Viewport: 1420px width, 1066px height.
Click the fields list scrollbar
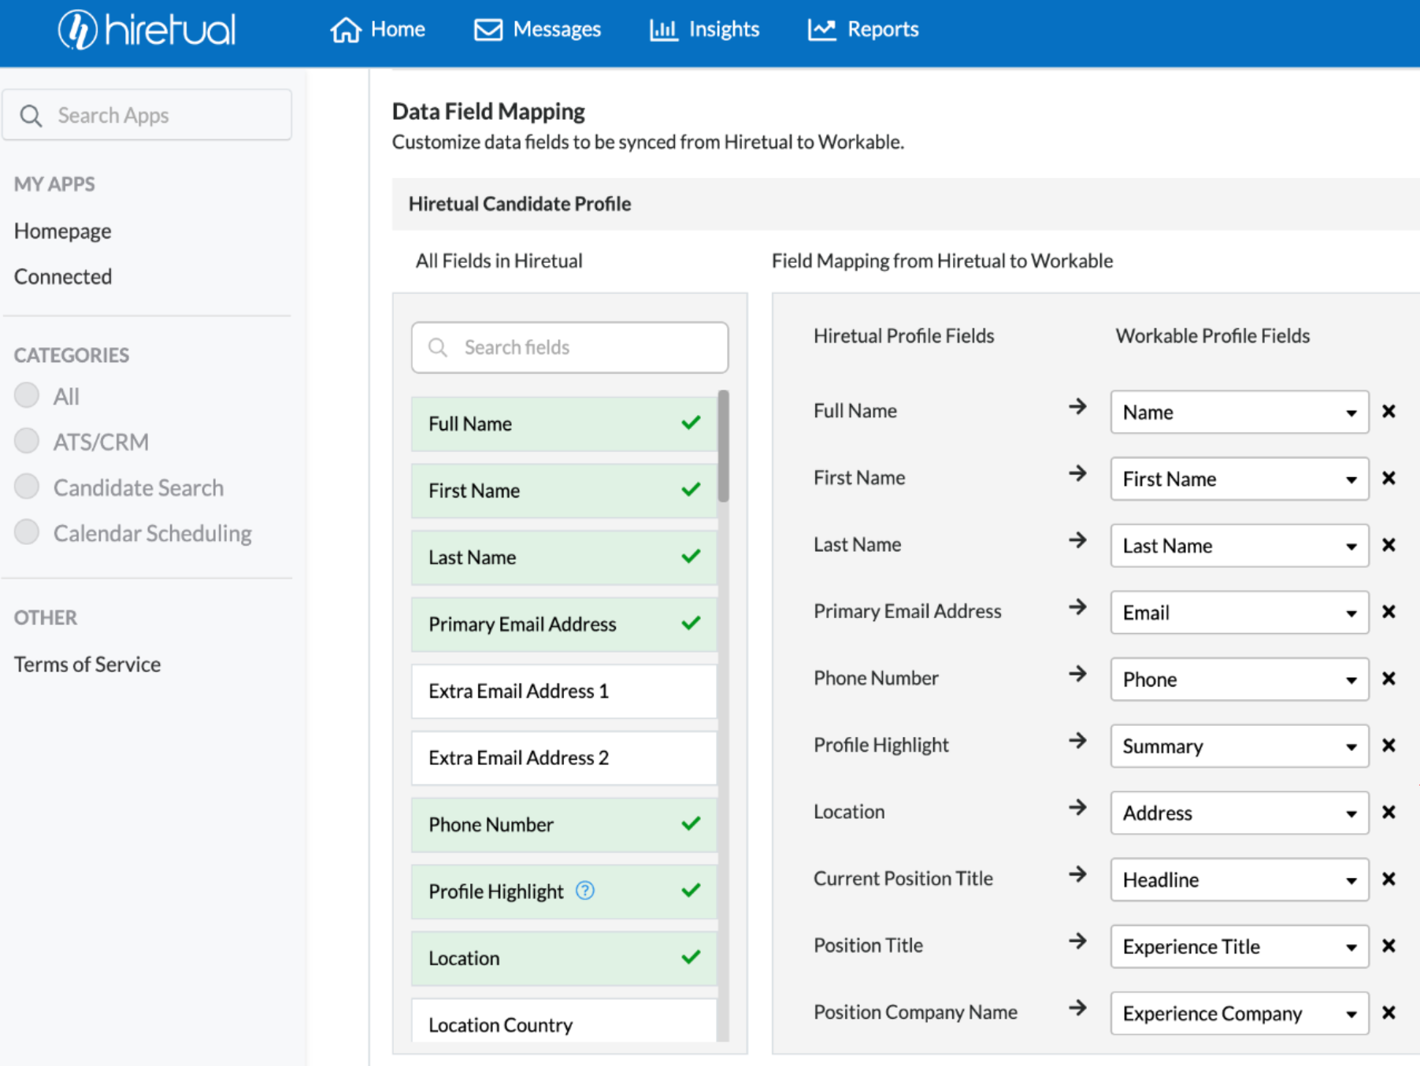pyautogui.click(x=724, y=446)
